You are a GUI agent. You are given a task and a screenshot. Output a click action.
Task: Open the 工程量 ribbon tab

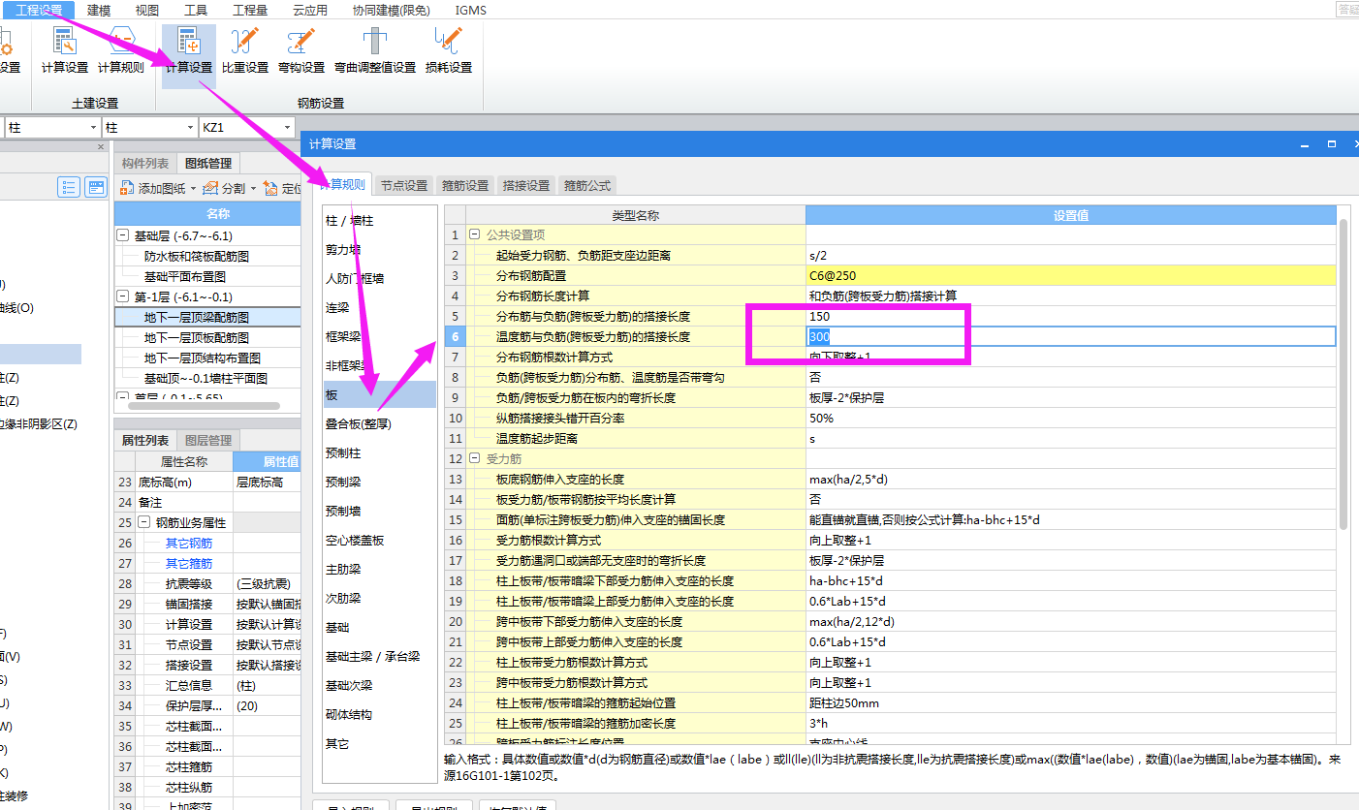click(250, 10)
